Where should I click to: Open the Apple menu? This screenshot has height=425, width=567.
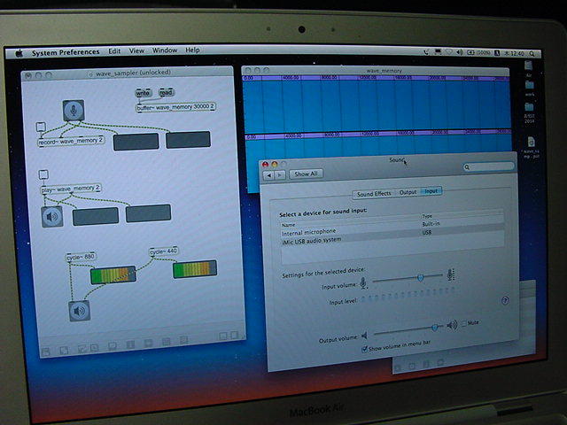[19, 52]
